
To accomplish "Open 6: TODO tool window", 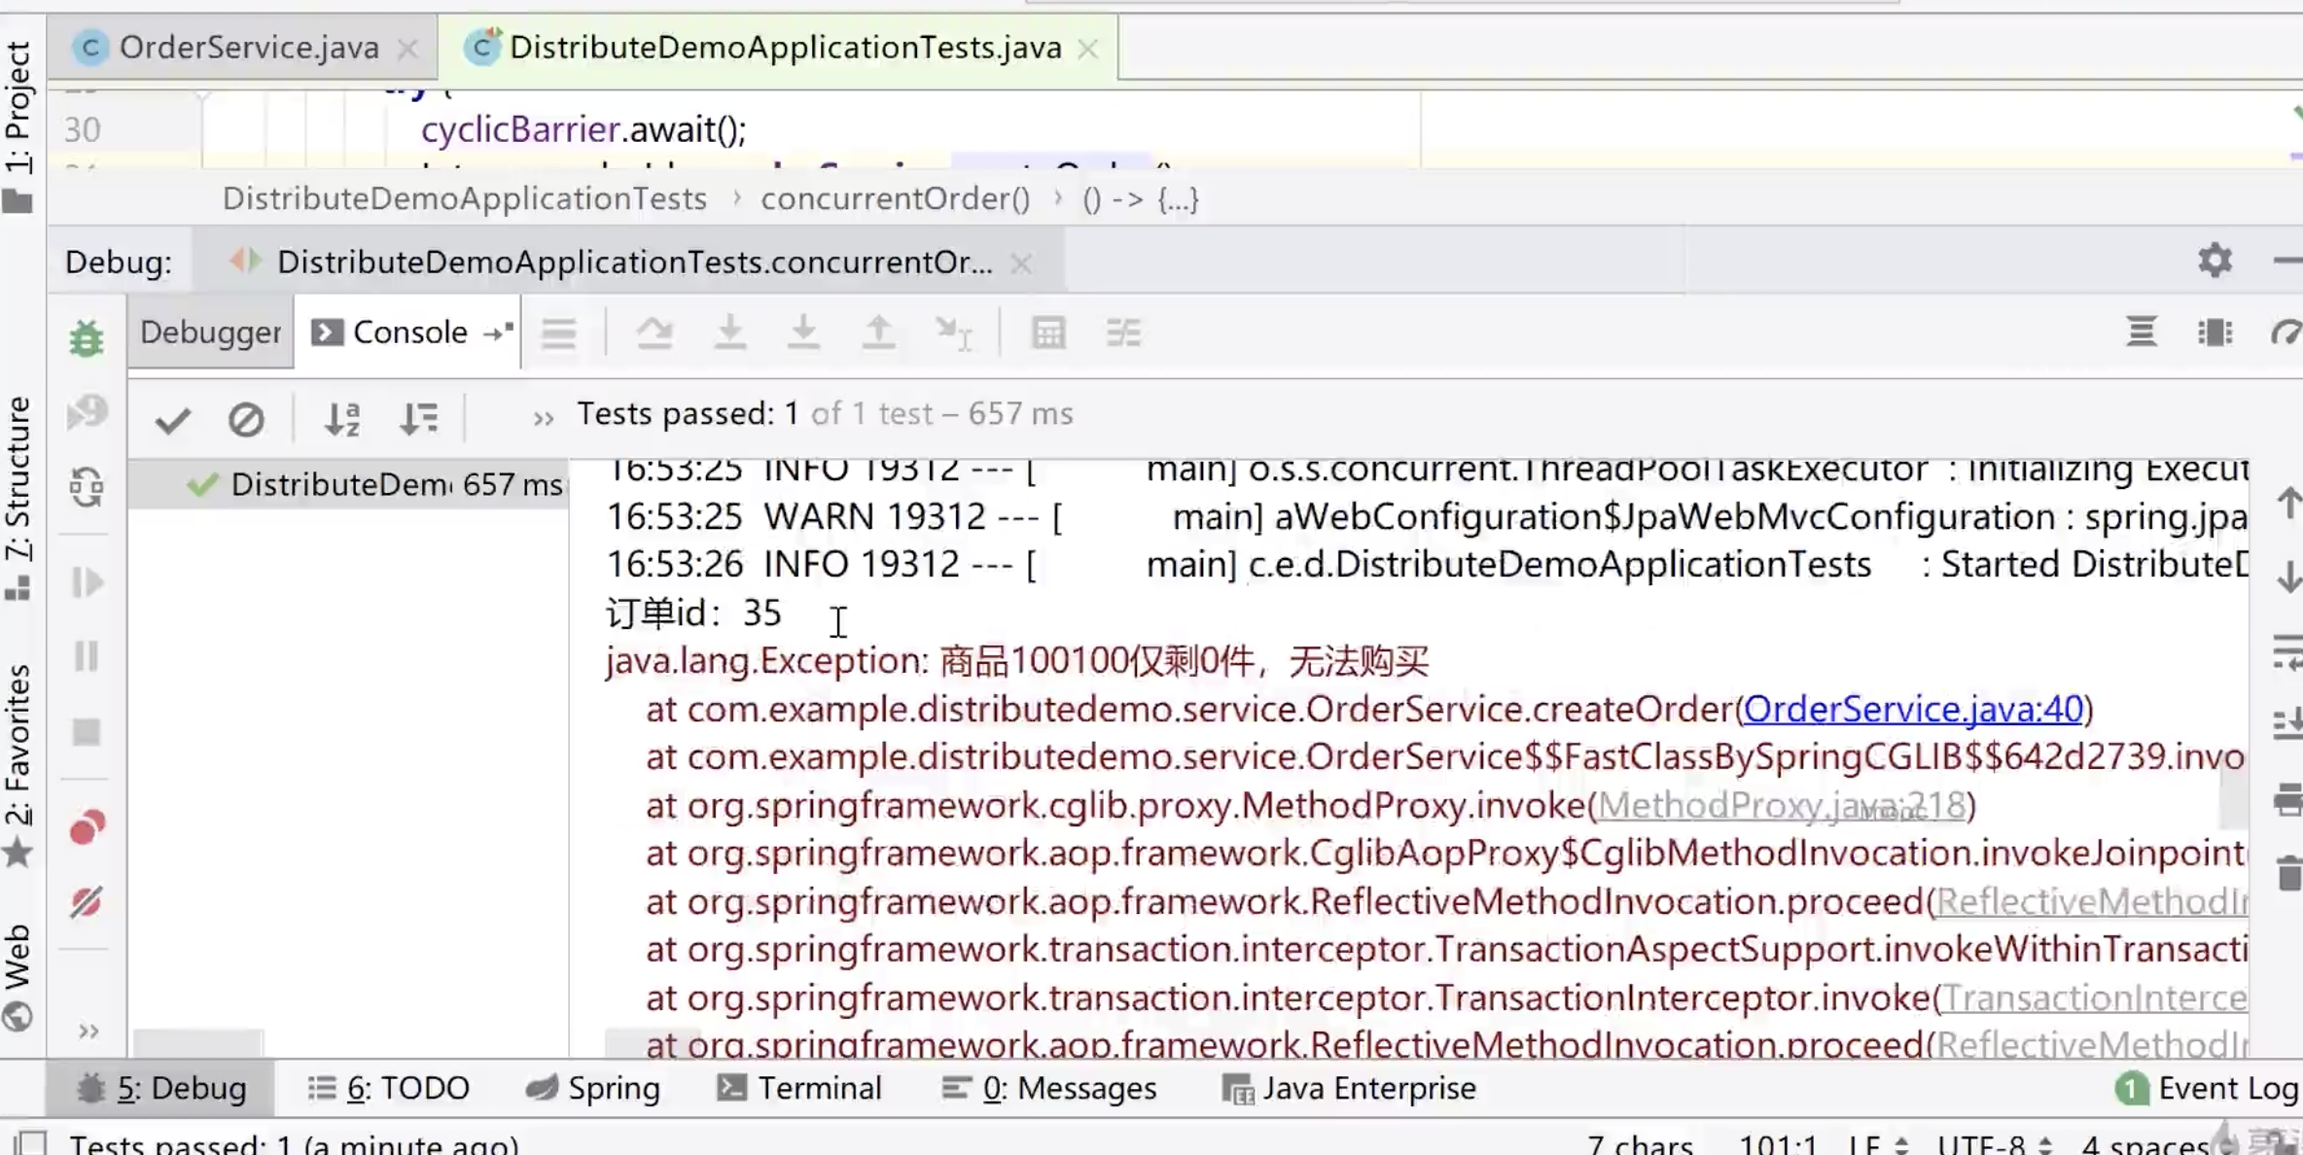I will (x=389, y=1088).
